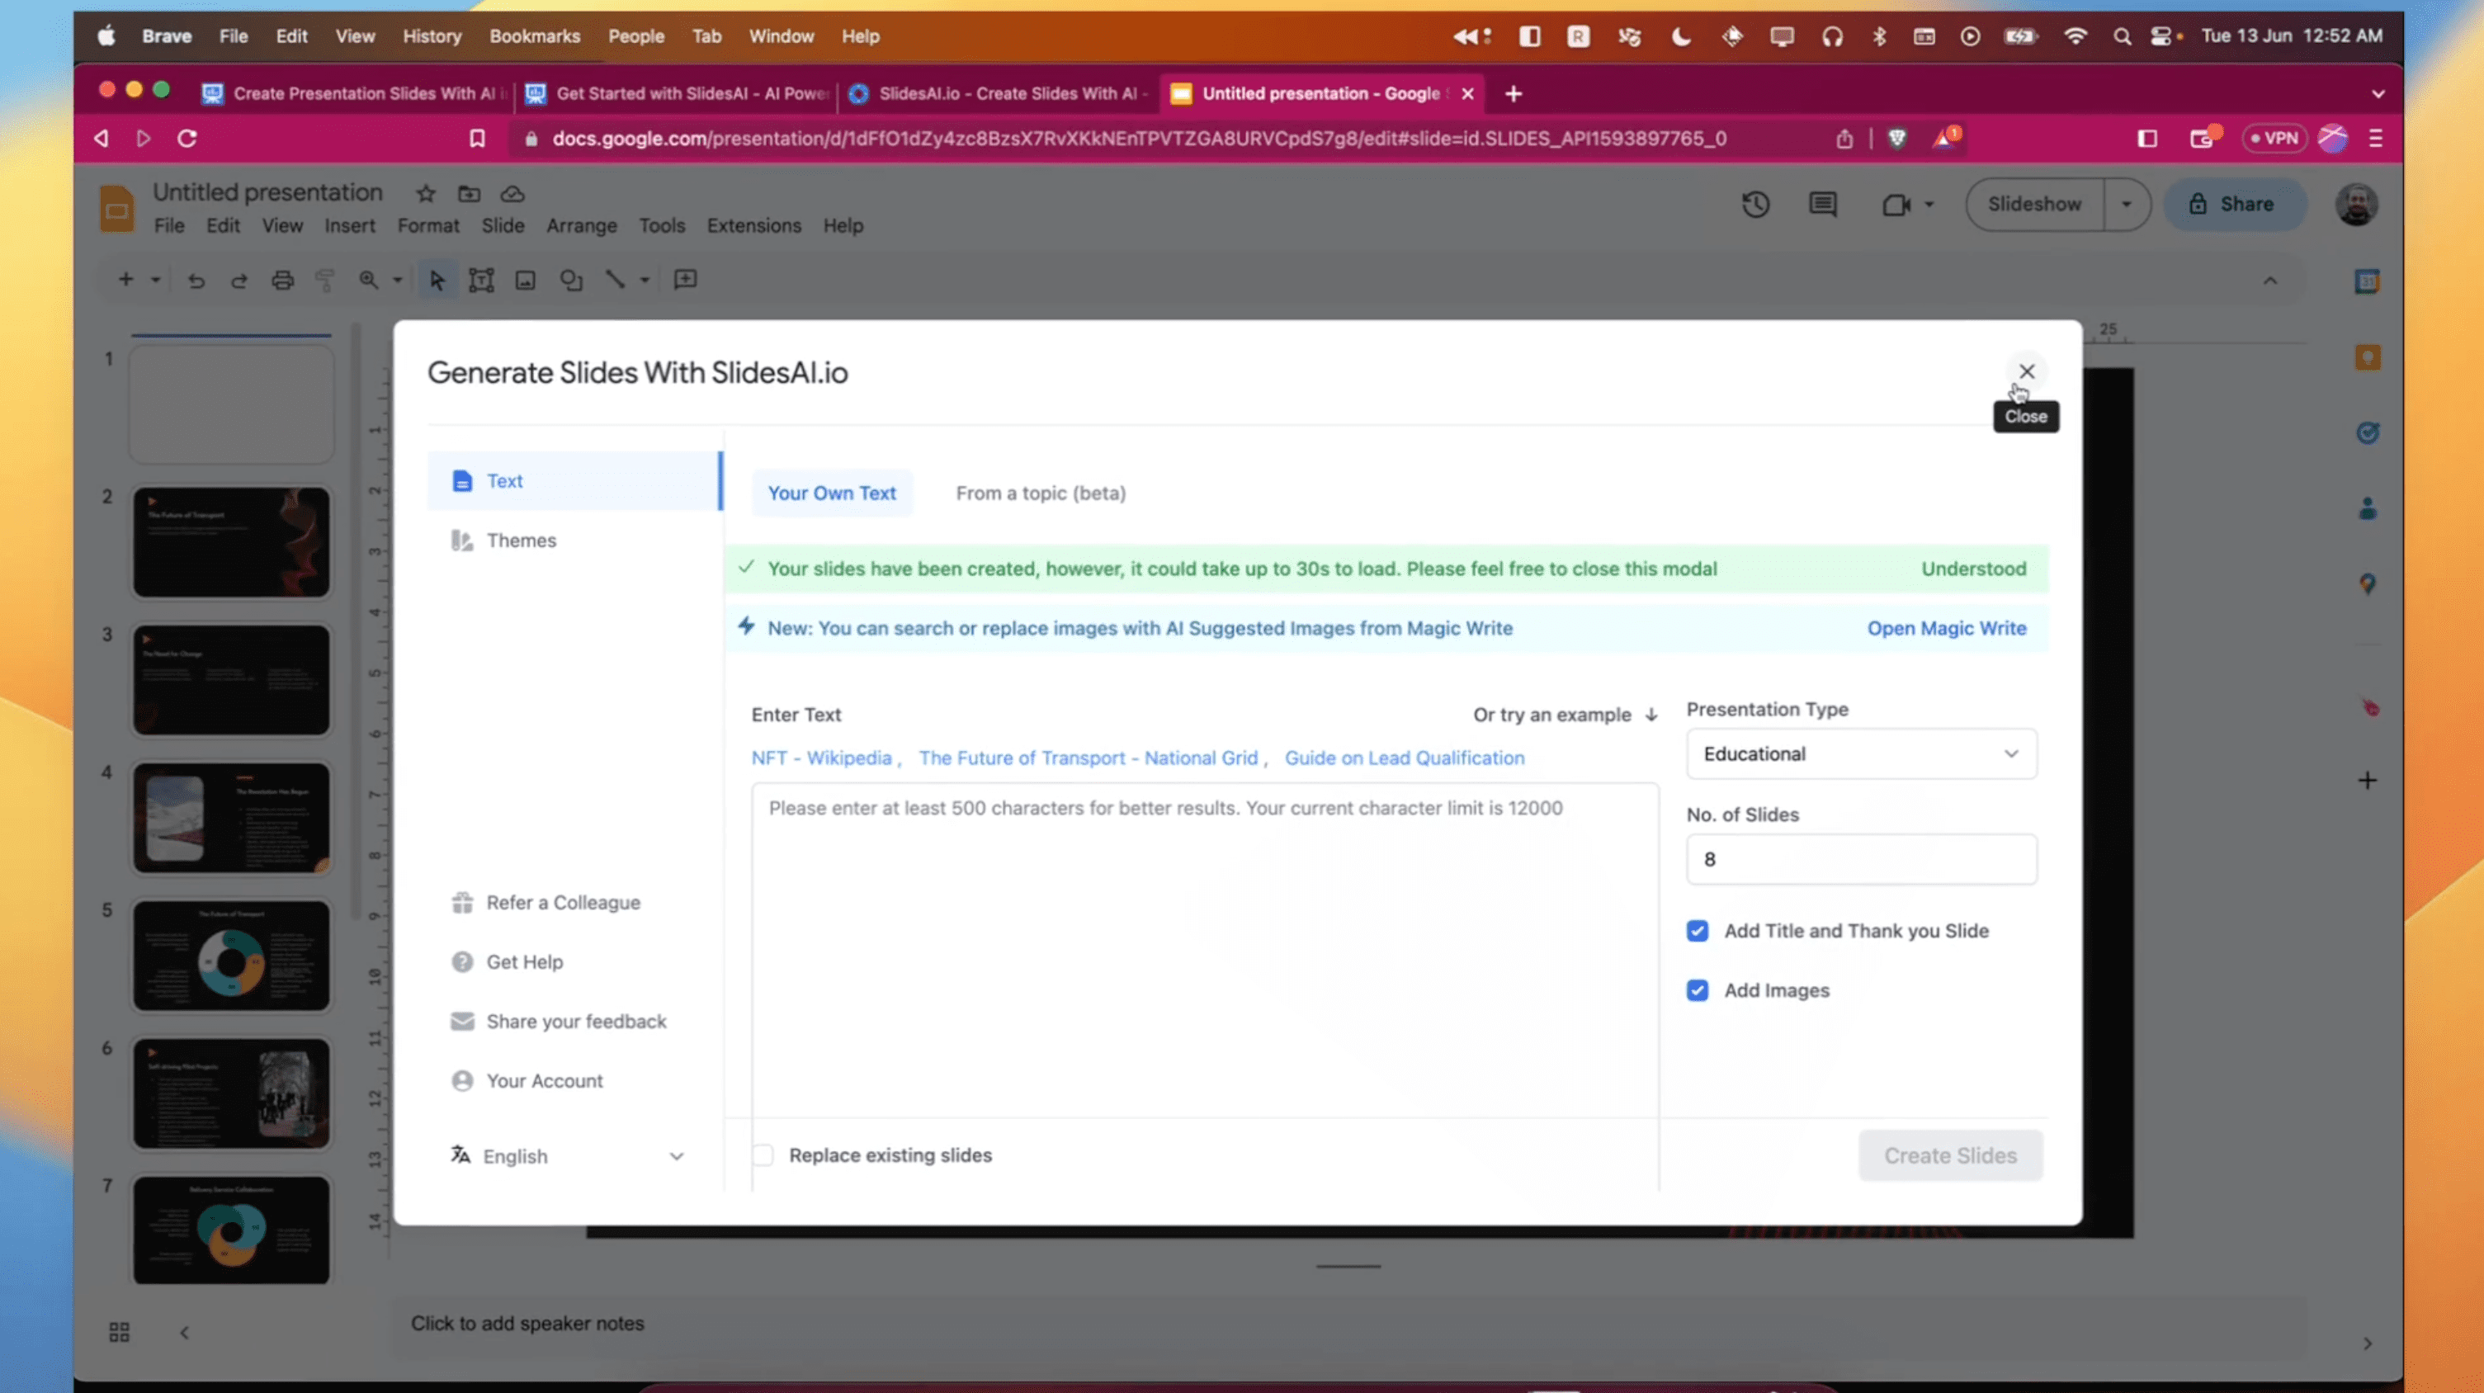Click the Themes icon in sidebar
Image resolution: width=2484 pixels, height=1393 pixels.
point(462,539)
